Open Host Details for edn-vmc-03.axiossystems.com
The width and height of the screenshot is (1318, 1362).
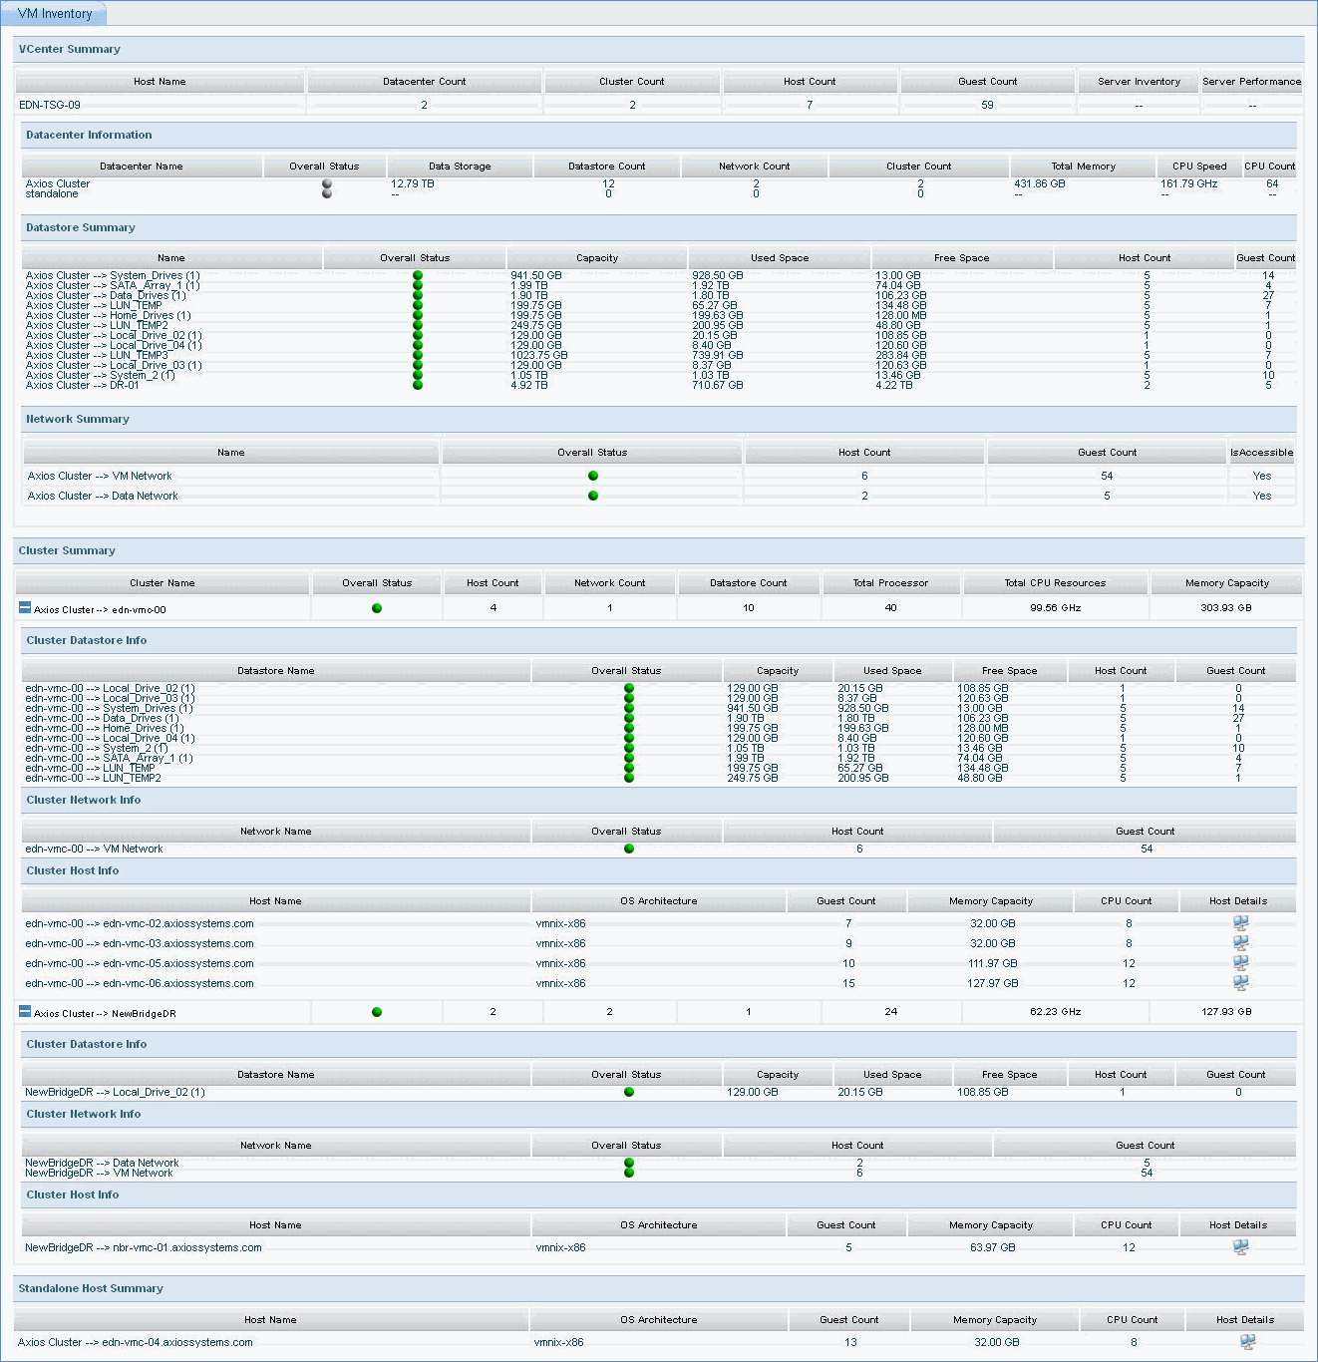[x=1239, y=943]
